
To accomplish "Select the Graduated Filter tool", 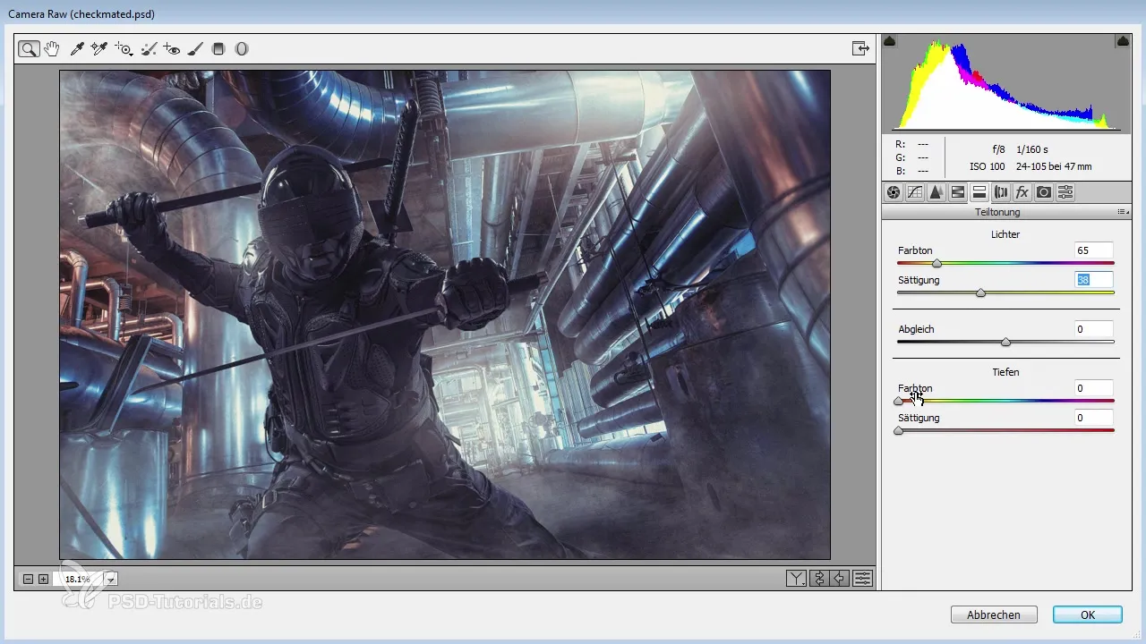I will tap(218, 49).
